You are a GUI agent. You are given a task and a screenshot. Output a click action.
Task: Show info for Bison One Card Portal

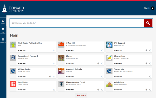coord(102,90)
